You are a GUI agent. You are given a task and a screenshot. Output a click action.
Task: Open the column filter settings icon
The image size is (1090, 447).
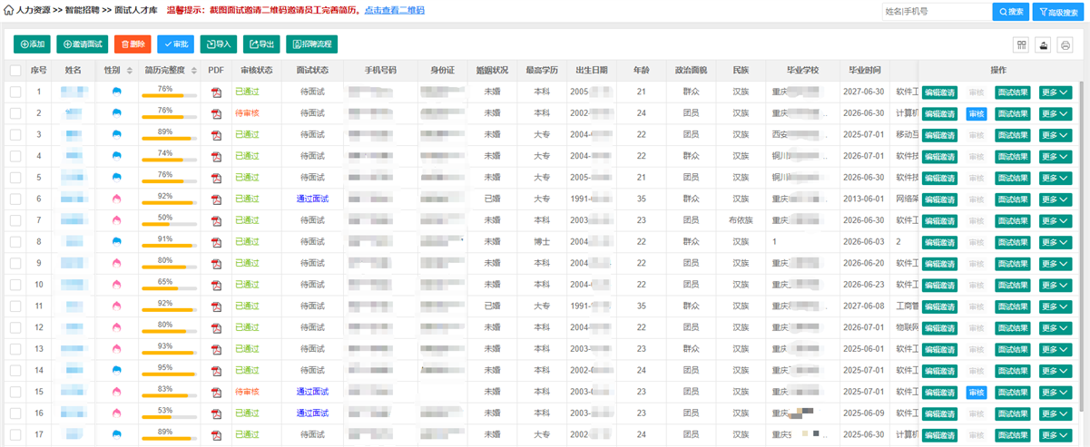1021,44
